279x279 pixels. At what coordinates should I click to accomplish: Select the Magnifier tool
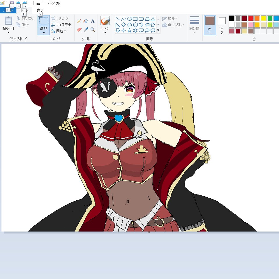click(x=93, y=29)
